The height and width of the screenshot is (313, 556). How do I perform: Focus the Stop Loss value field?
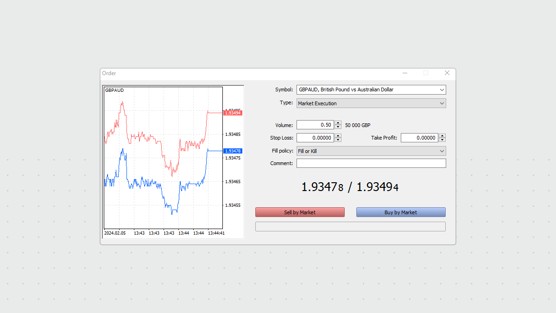coord(315,138)
